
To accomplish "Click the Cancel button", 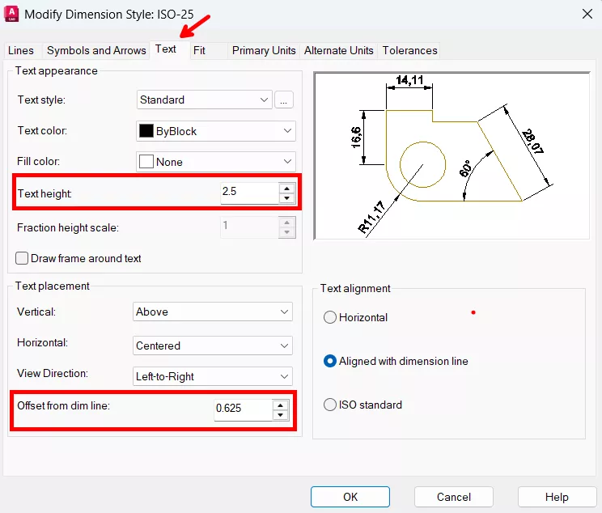I will 453,497.
